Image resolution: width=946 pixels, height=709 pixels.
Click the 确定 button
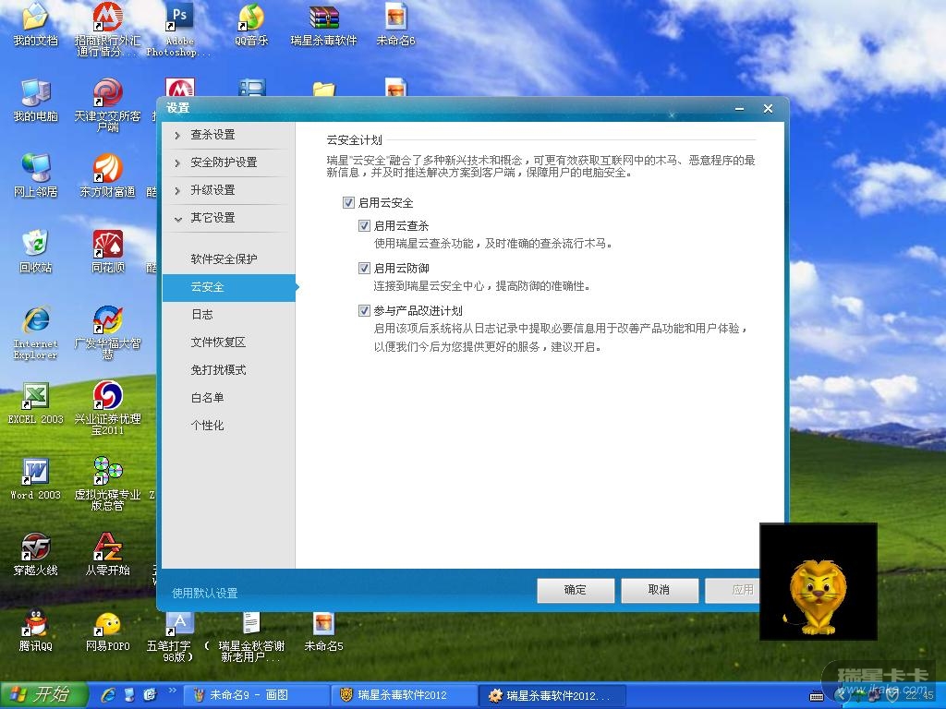pos(576,590)
